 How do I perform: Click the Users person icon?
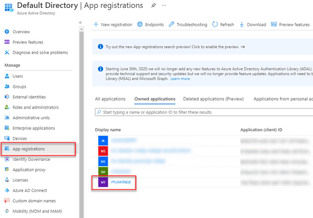click(x=7, y=76)
